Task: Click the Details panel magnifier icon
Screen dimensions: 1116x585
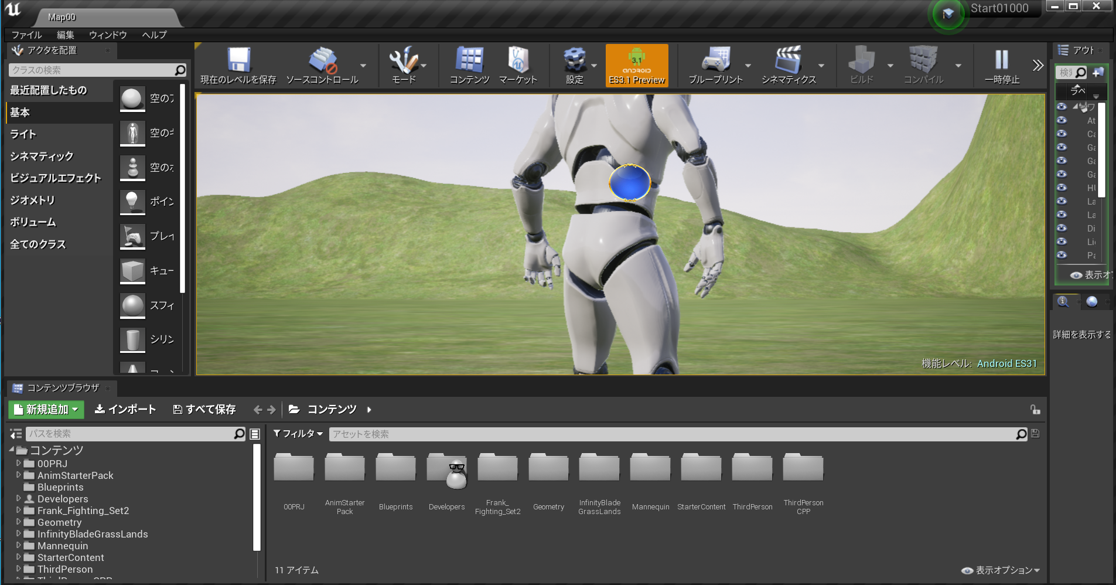Action: click(1063, 301)
